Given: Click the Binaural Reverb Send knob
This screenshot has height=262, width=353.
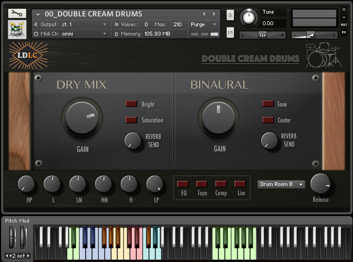Looking at the screenshot, I should click(269, 141).
